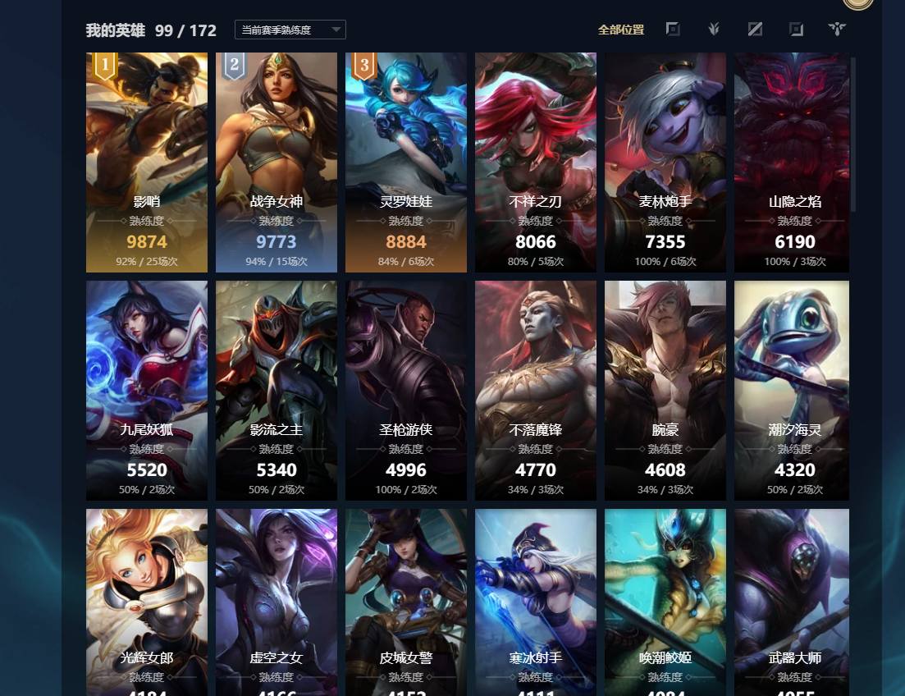Click the gold coin emblem at top right
The width and height of the screenshot is (905, 696).
point(858,3)
